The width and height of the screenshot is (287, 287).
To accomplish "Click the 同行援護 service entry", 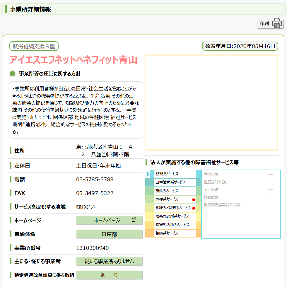I will [x=211, y=190].
